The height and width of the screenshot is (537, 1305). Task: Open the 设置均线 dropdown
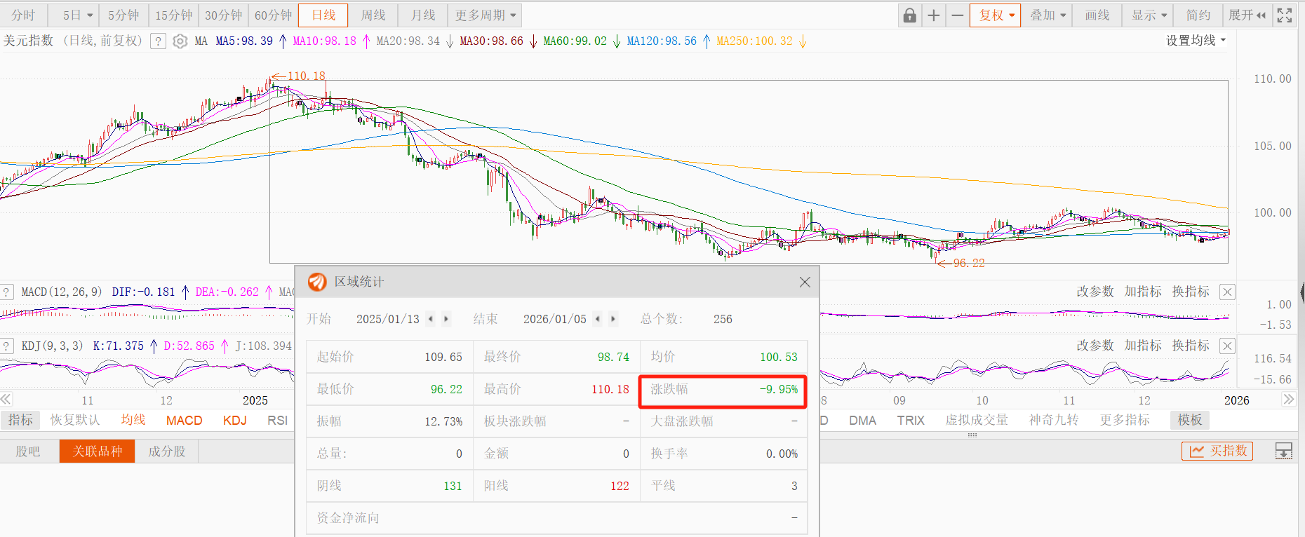tap(1196, 41)
